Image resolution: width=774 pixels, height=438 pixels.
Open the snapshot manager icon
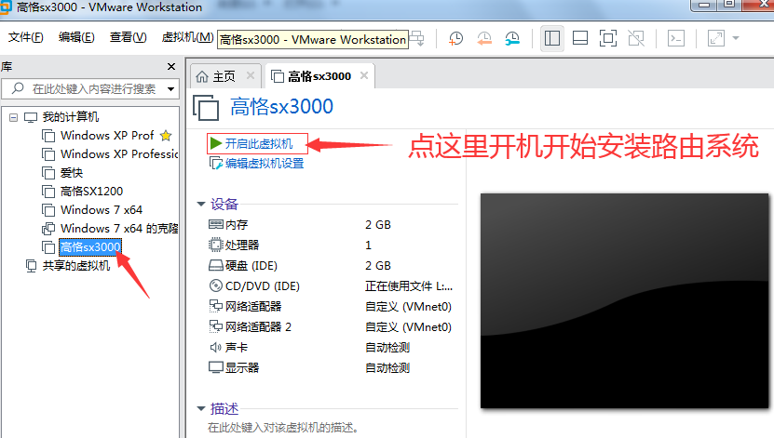tap(512, 38)
